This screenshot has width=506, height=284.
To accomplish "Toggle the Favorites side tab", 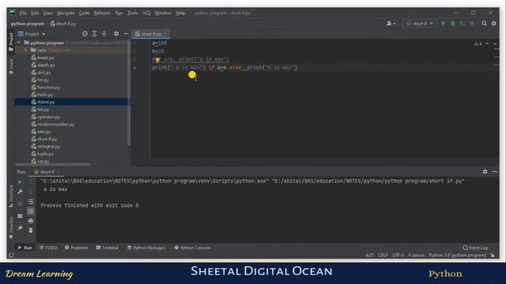I will coord(11,227).
